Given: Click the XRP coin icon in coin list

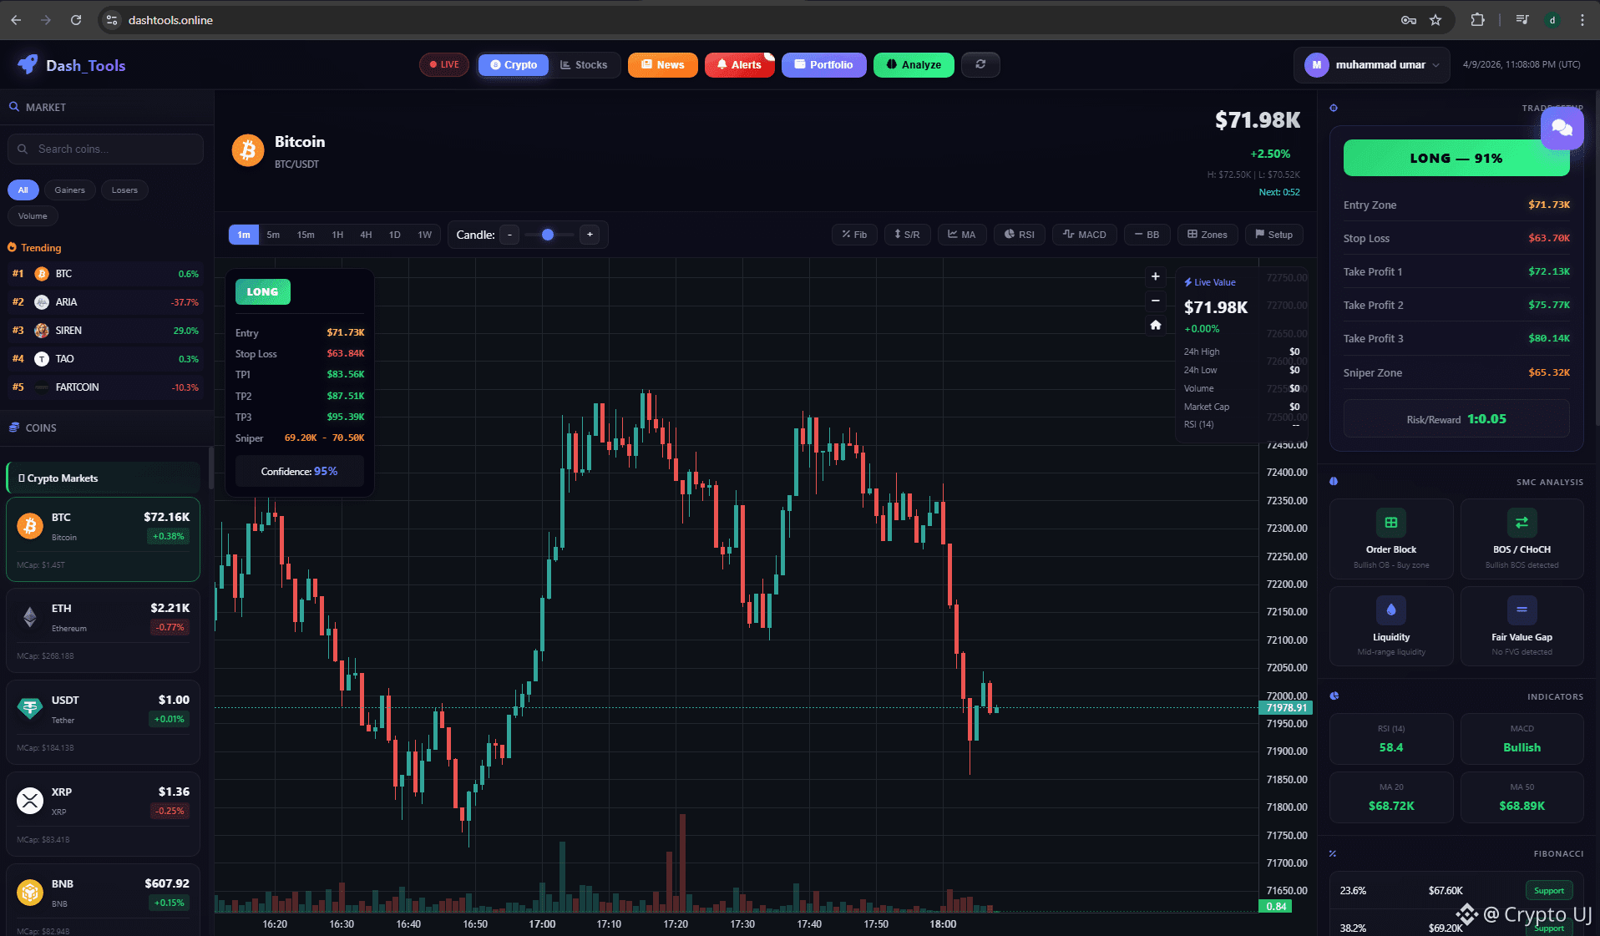Looking at the screenshot, I should (x=30, y=801).
